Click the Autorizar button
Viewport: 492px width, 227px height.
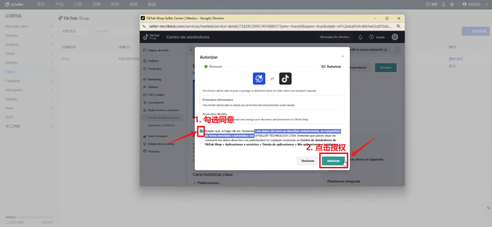point(333,161)
